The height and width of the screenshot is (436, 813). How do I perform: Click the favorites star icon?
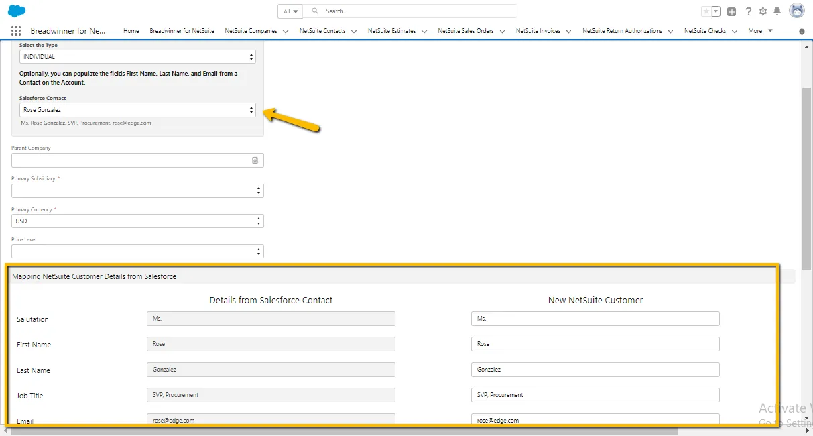click(x=706, y=11)
